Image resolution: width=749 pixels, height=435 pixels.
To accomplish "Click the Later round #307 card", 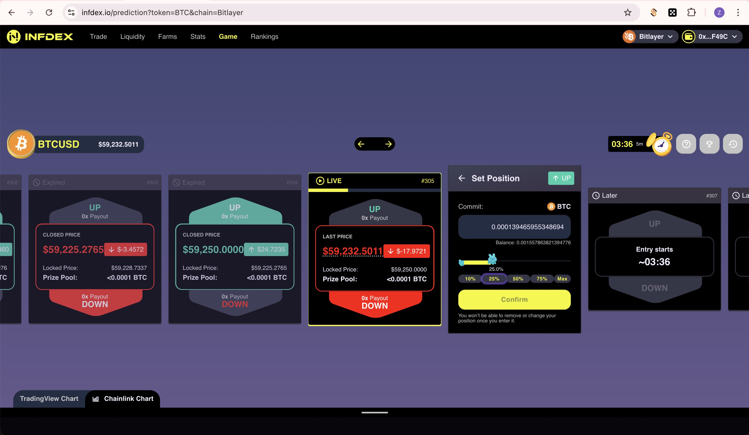I will click(x=655, y=249).
